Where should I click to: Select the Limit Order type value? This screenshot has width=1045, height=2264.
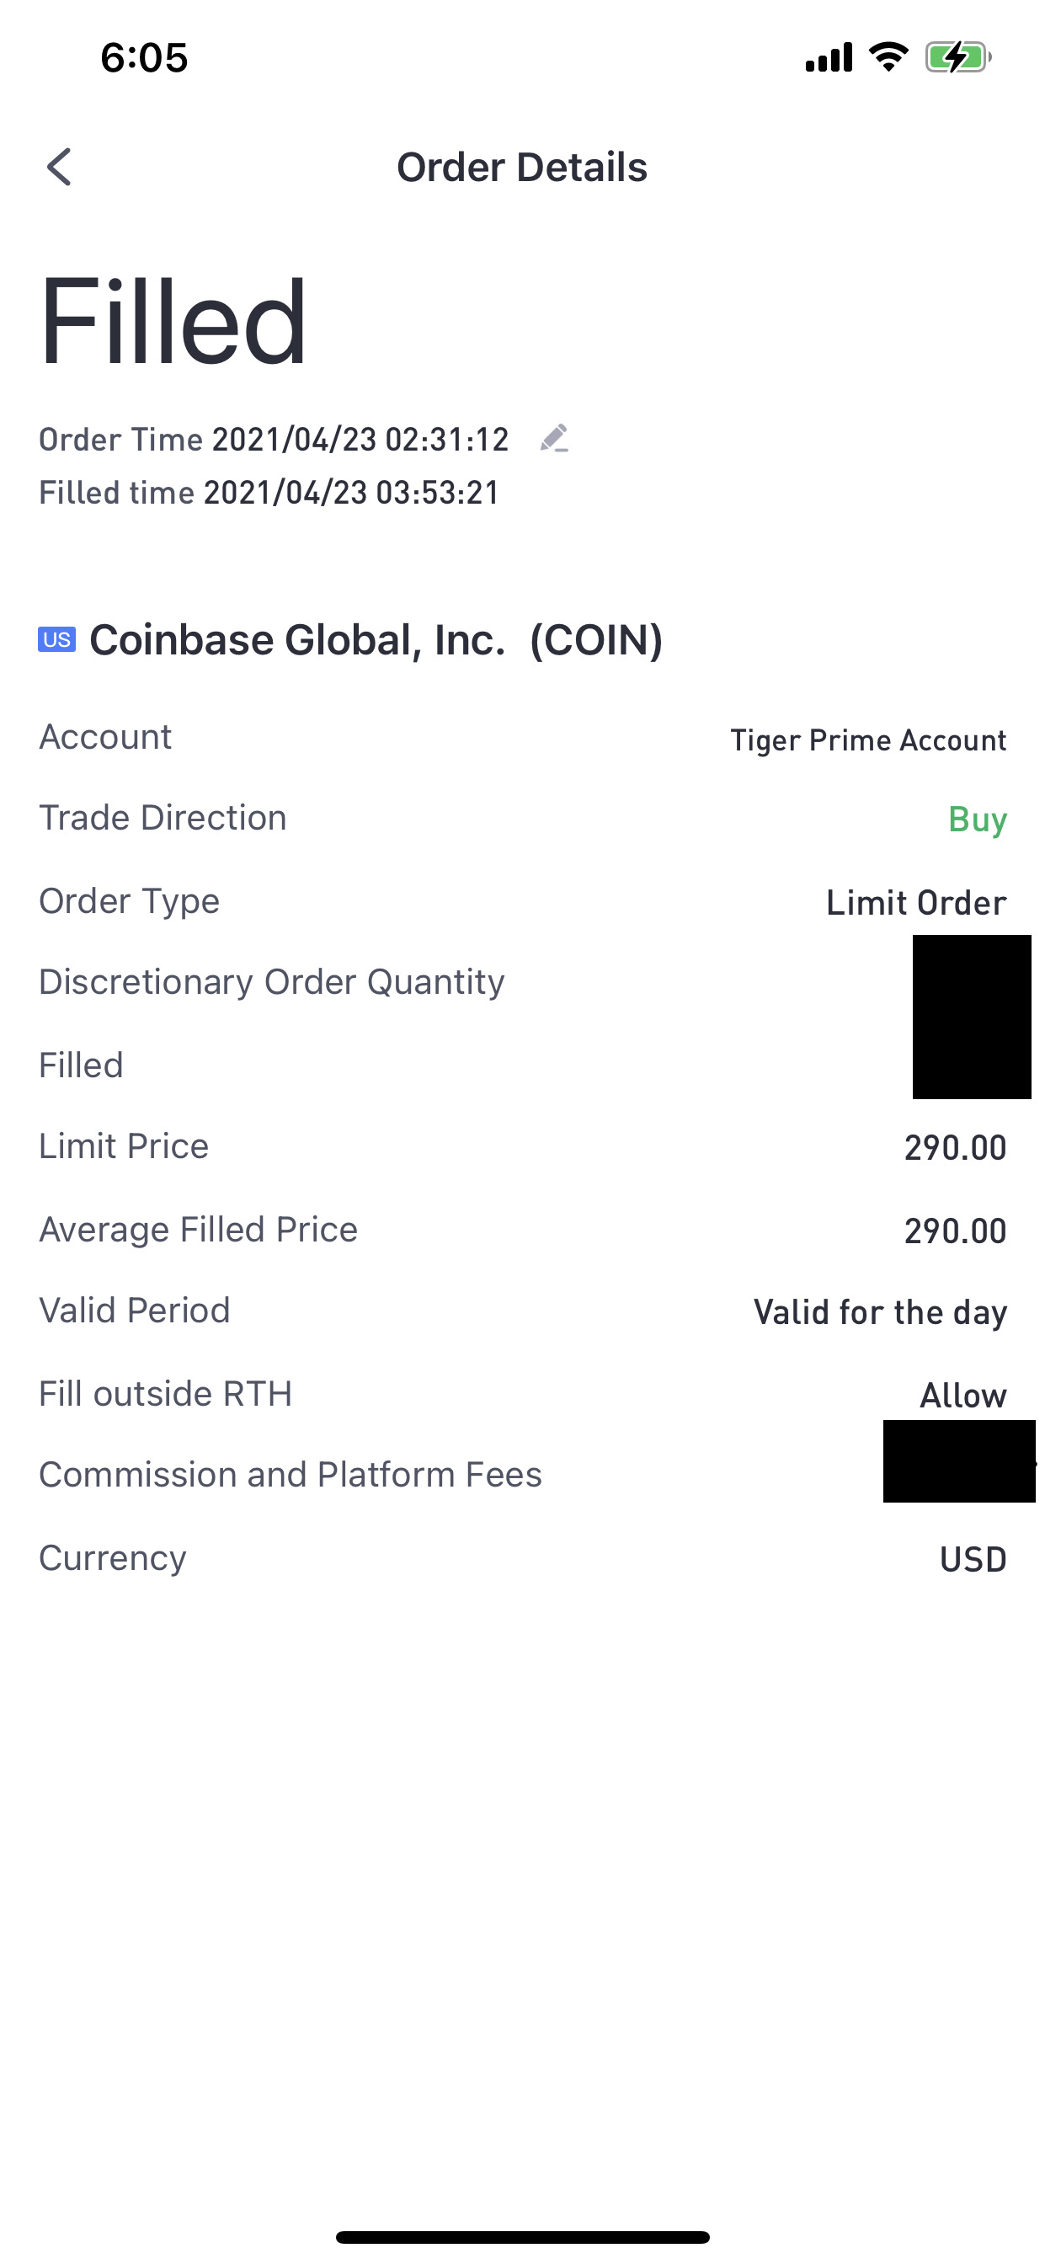[x=917, y=903]
